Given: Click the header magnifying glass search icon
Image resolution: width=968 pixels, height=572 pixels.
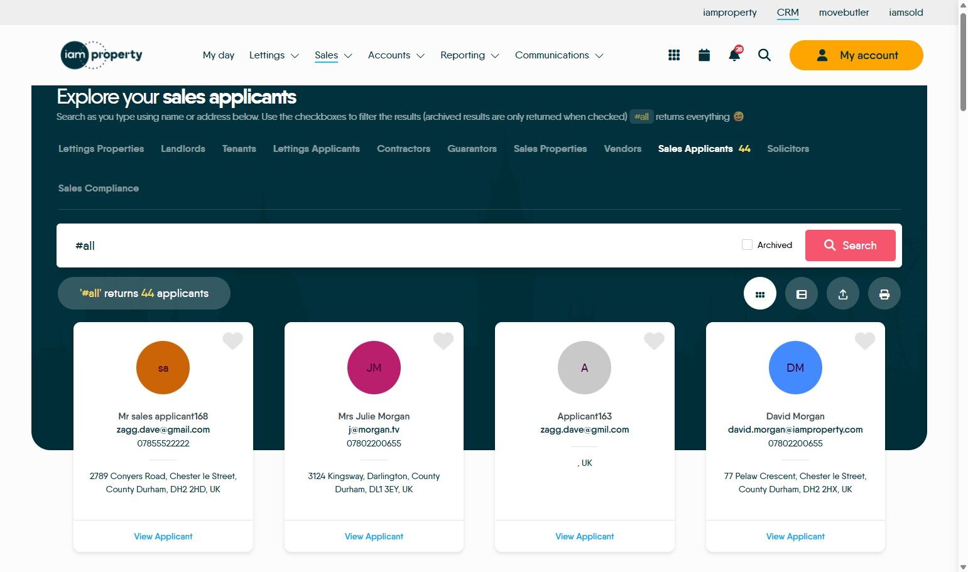Looking at the screenshot, I should pyautogui.click(x=764, y=55).
